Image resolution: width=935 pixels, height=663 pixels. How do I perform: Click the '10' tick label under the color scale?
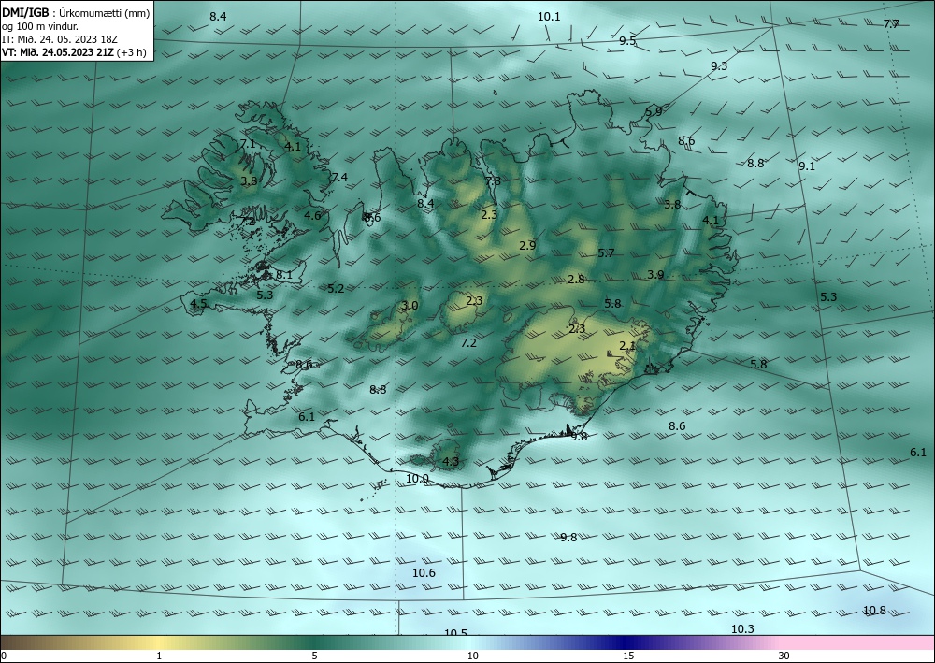pos(472,656)
